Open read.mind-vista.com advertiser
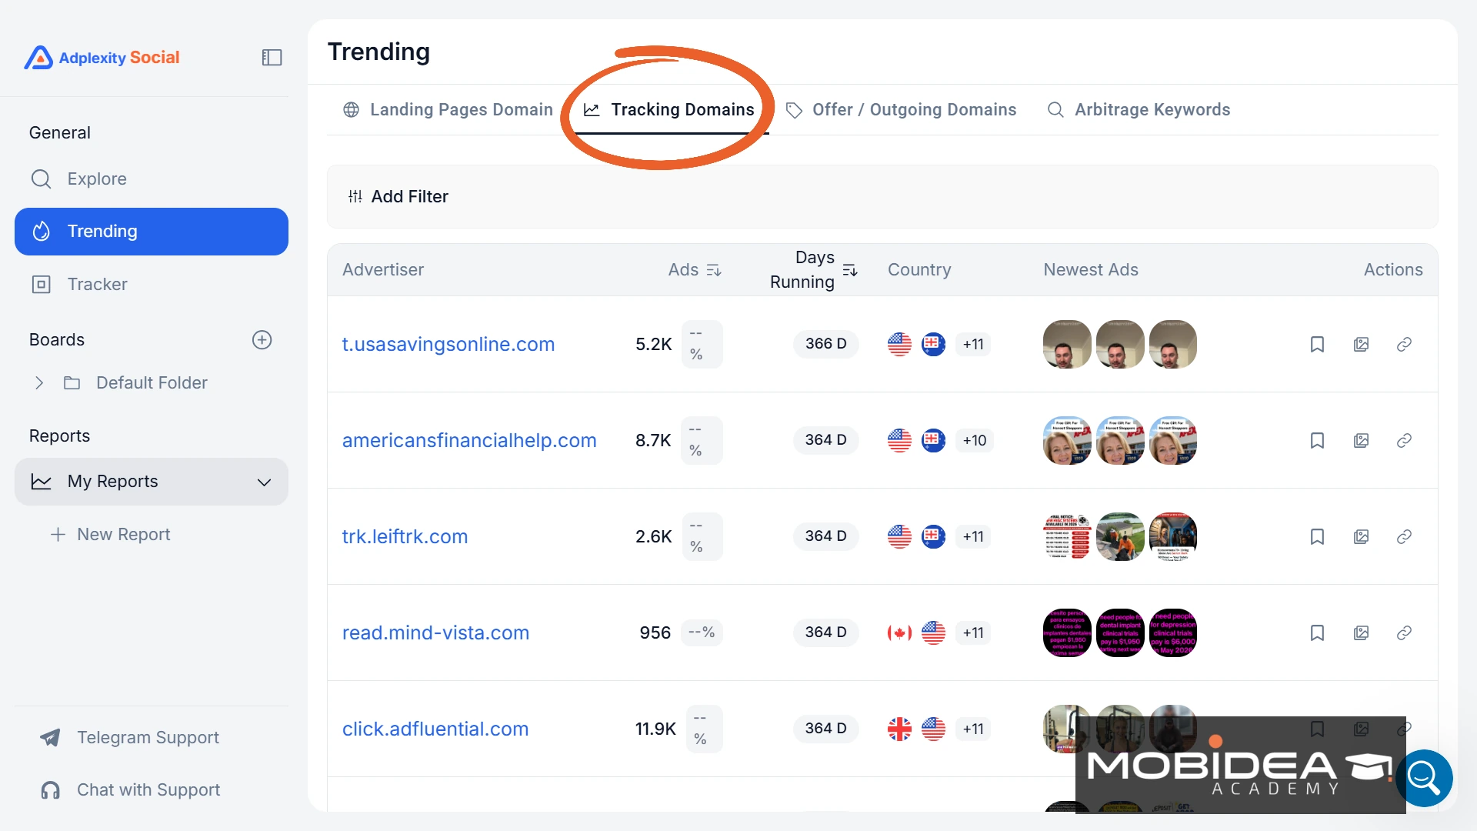The width and height of the screenshot is (1477, 831). tap(435, 632)
